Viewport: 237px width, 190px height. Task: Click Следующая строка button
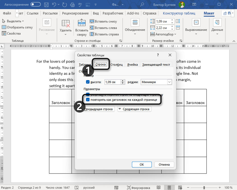click(134, 109)
